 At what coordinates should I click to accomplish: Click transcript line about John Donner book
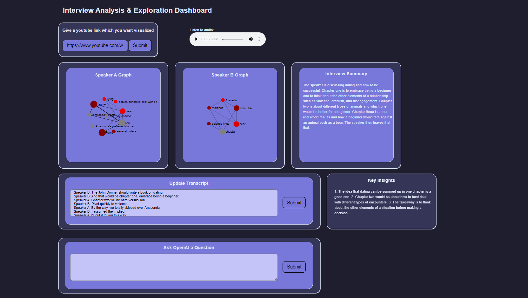click(x=118, y=192)
